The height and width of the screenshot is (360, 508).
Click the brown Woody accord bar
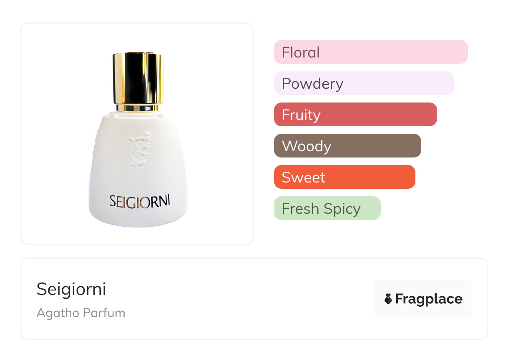point(347,146)
